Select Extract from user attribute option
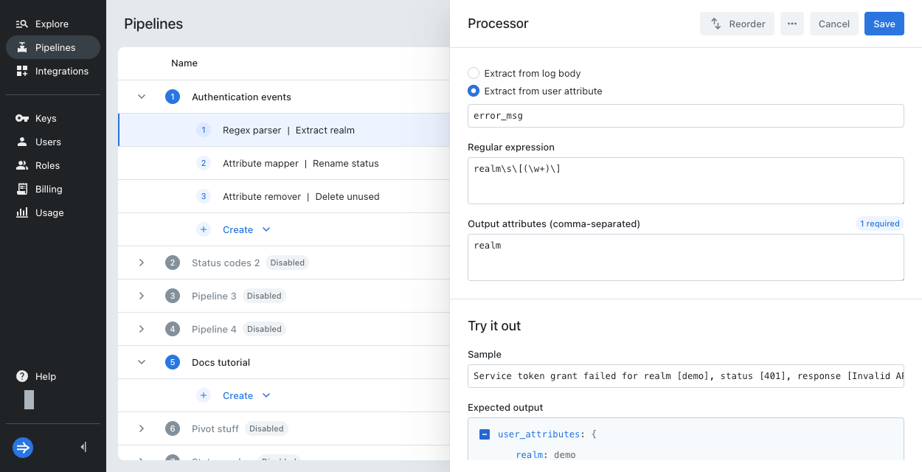 click(x=474, y=91)
